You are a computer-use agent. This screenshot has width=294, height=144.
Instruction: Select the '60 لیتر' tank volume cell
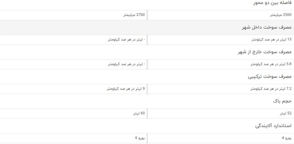tap(139, 113)
